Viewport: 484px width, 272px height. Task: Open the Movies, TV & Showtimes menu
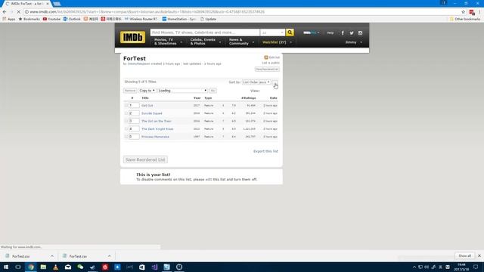tap(168, 42)
